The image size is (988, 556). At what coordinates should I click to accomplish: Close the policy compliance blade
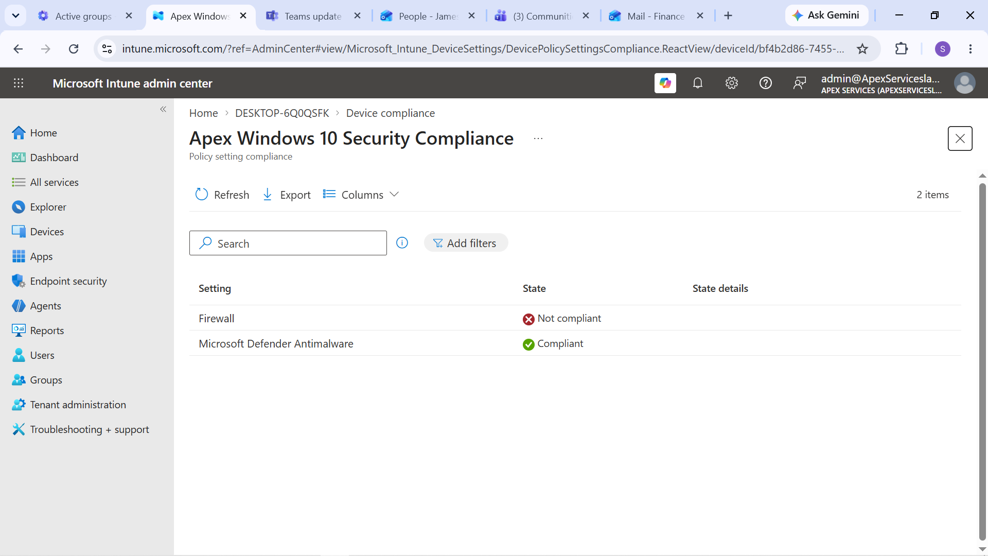(960, 138)
